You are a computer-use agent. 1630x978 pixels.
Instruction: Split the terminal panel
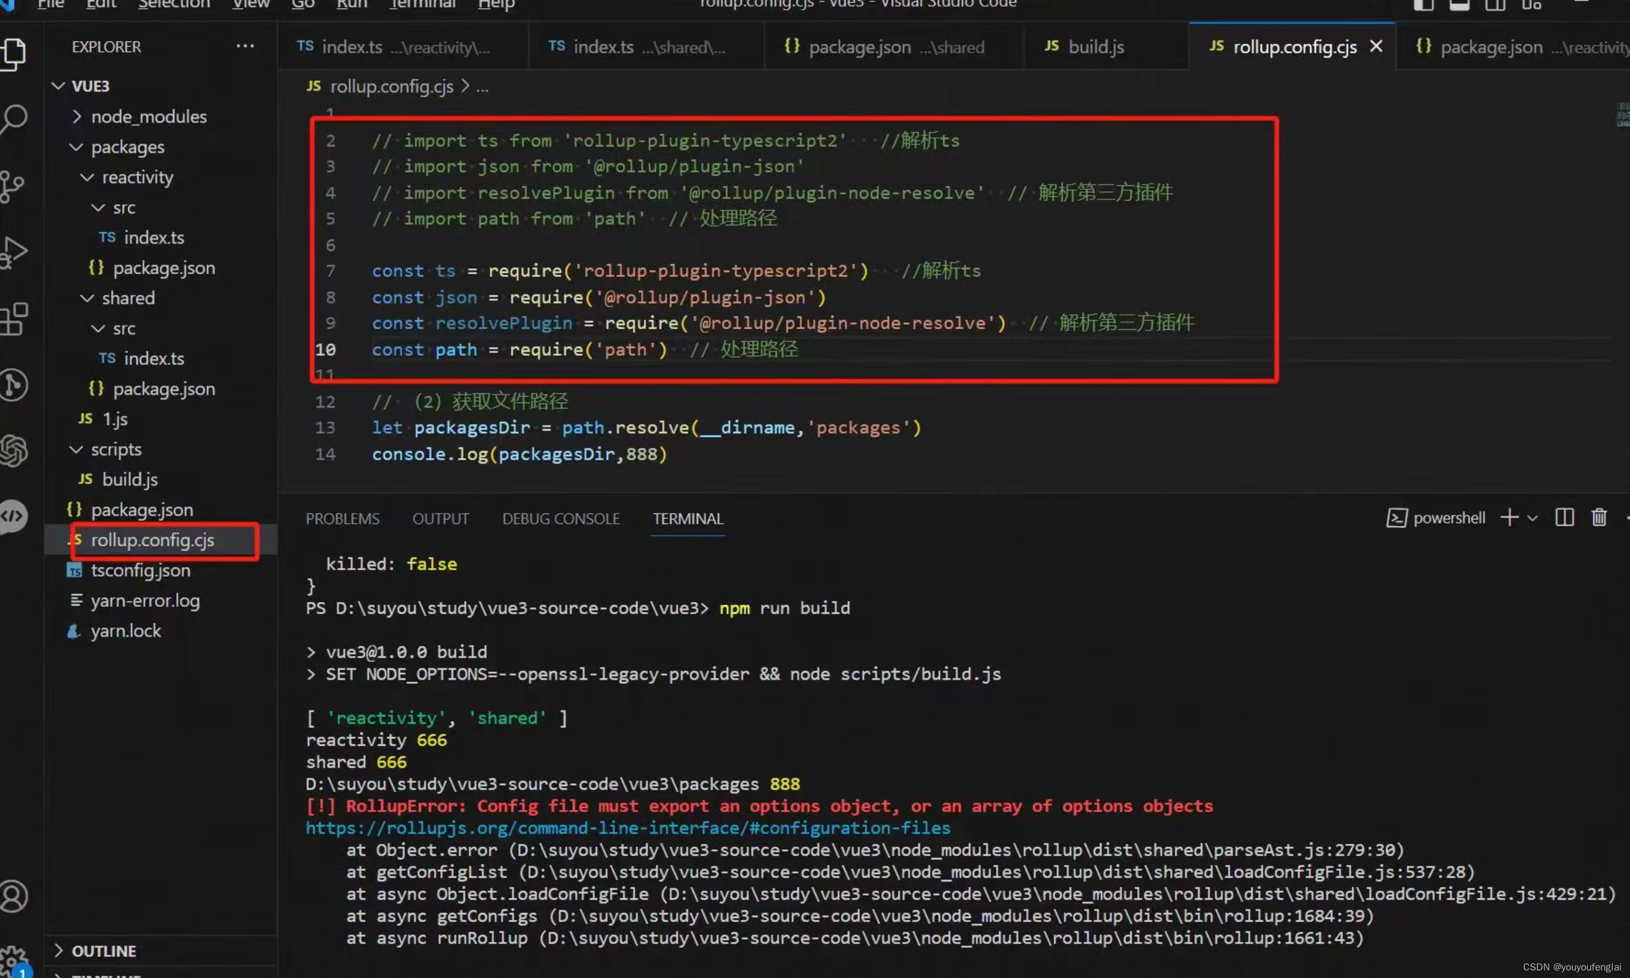[1565, 517]
